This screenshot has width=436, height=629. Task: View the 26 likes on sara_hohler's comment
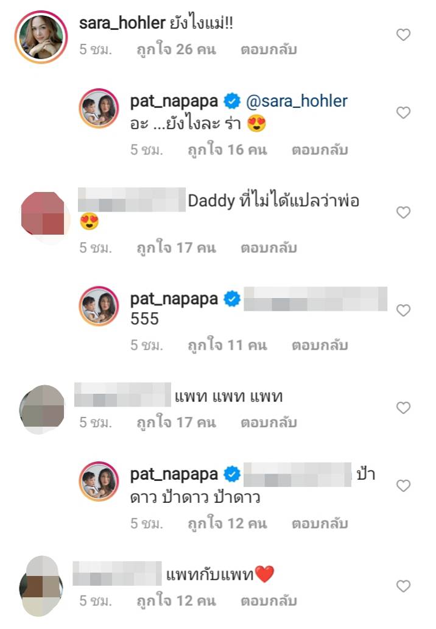(x=177, y=50)
